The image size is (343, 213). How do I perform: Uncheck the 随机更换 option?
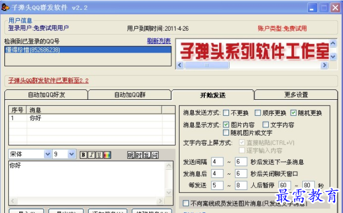pyautogui.click(x=293, y=113)
